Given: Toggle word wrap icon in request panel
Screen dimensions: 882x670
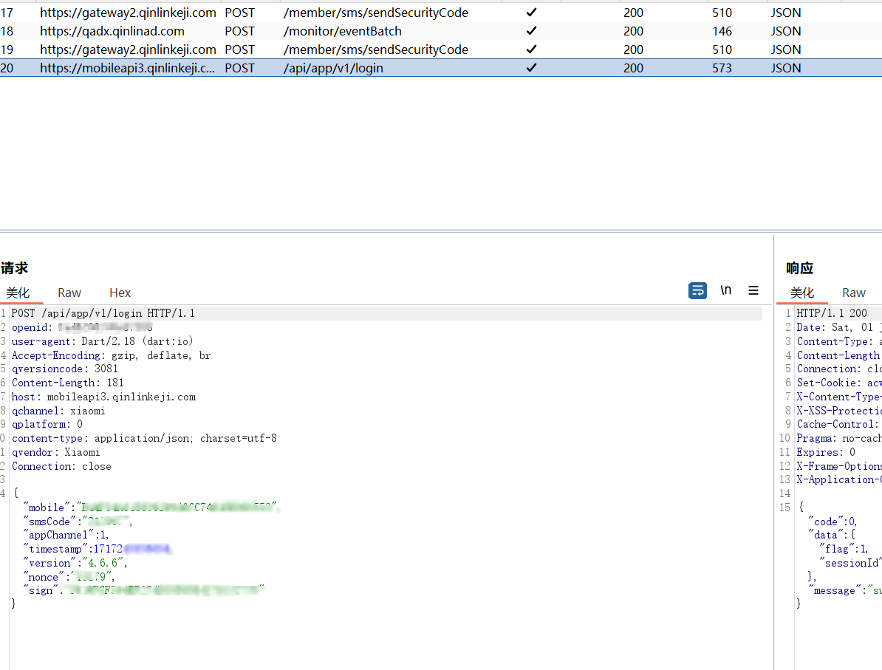Looking at the screenshot, I should (x=697, y=290).
